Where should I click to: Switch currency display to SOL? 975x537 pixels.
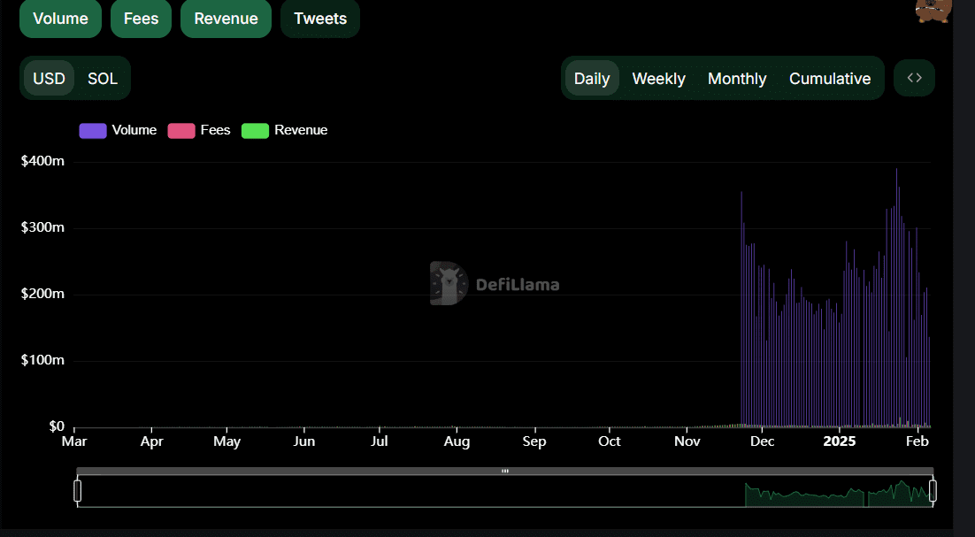click(x=103, y=78)
